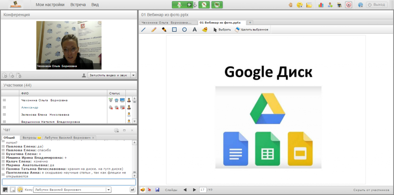The height and width of the screenshot is (195, 394).
Task: Click role icon for Чехонина Ольга Борисовна
Action: 129,100
